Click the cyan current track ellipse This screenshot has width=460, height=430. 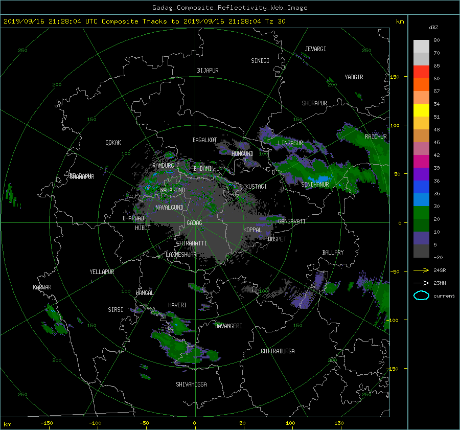coord(421,296)
